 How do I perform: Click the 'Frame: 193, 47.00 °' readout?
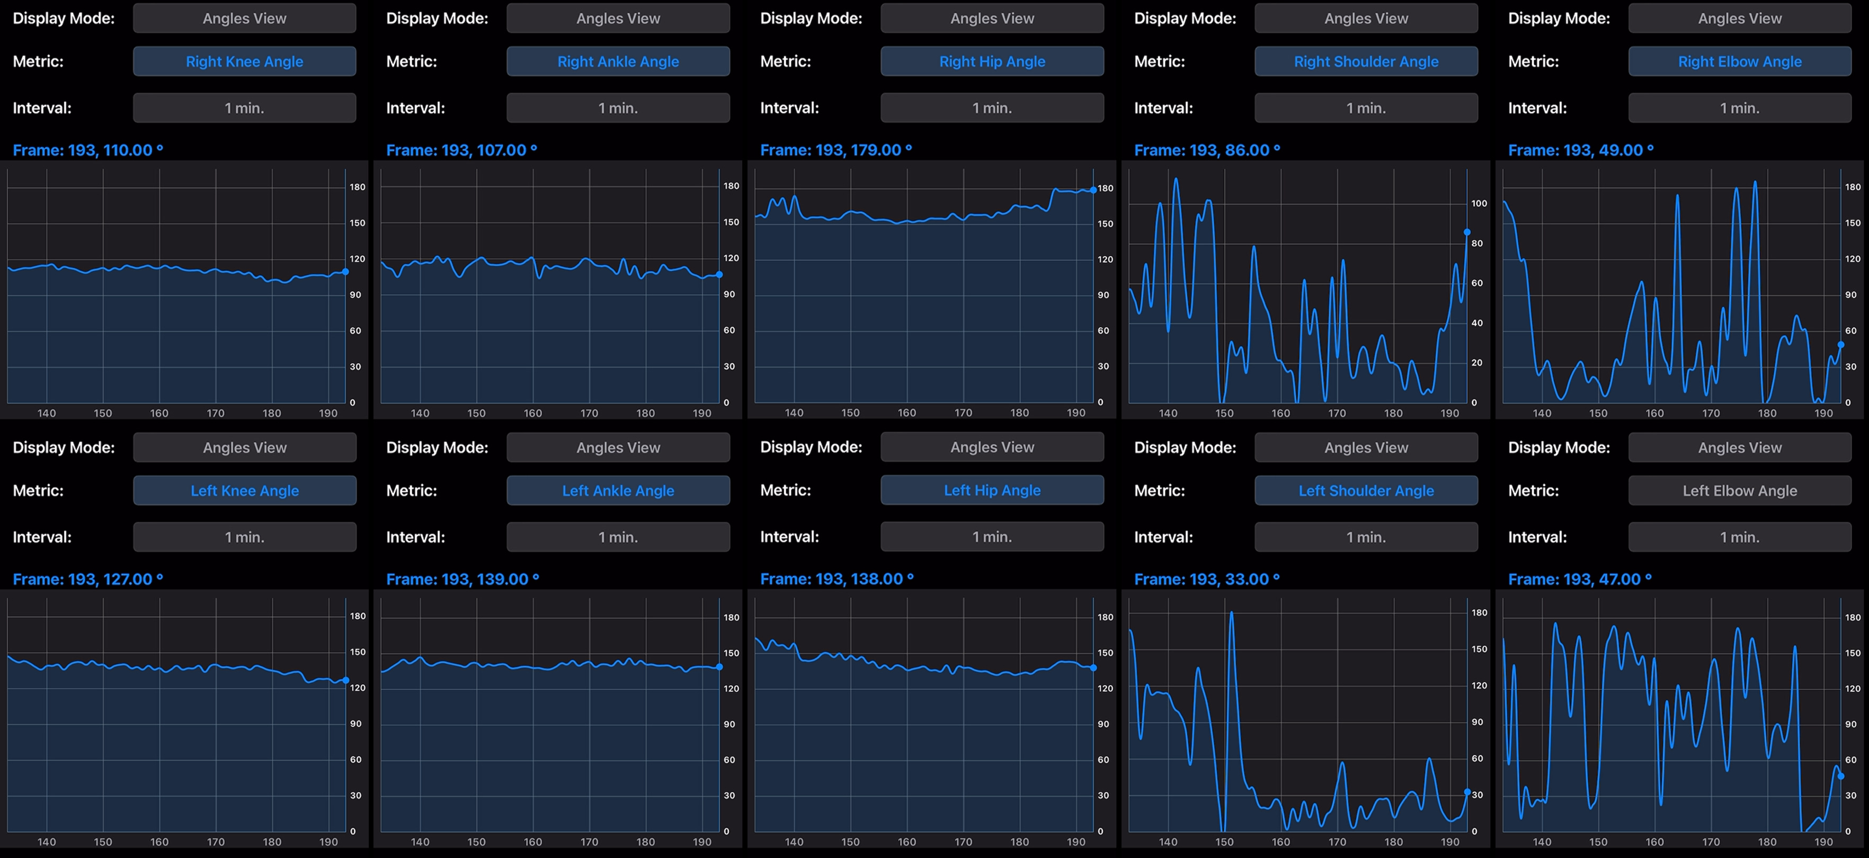pyautogui.click(x=1580, y=579)
